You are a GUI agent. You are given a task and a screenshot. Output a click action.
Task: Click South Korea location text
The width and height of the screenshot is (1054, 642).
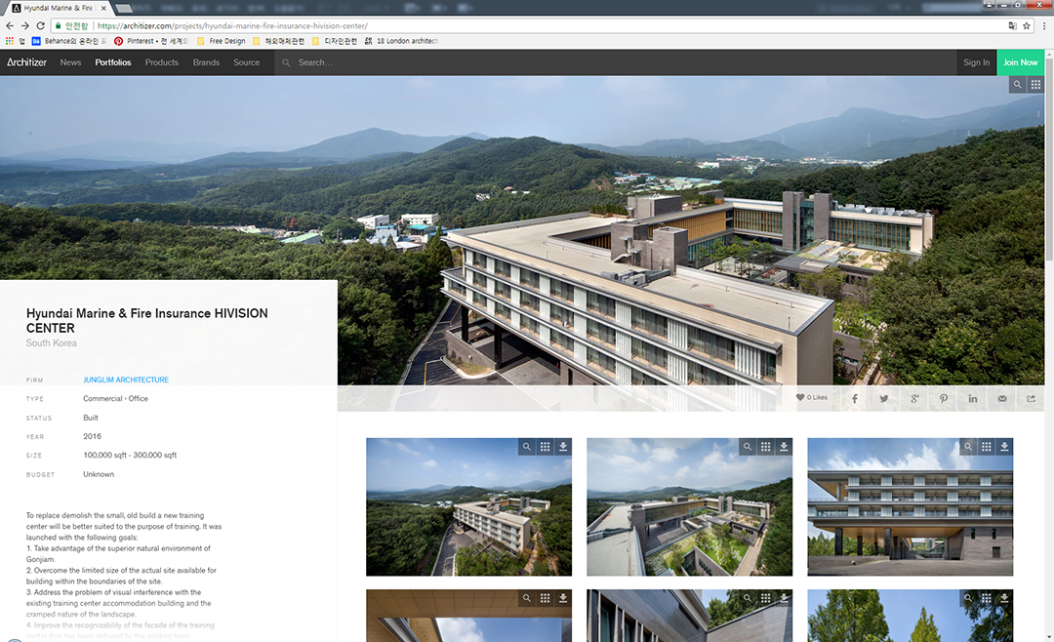52,342
